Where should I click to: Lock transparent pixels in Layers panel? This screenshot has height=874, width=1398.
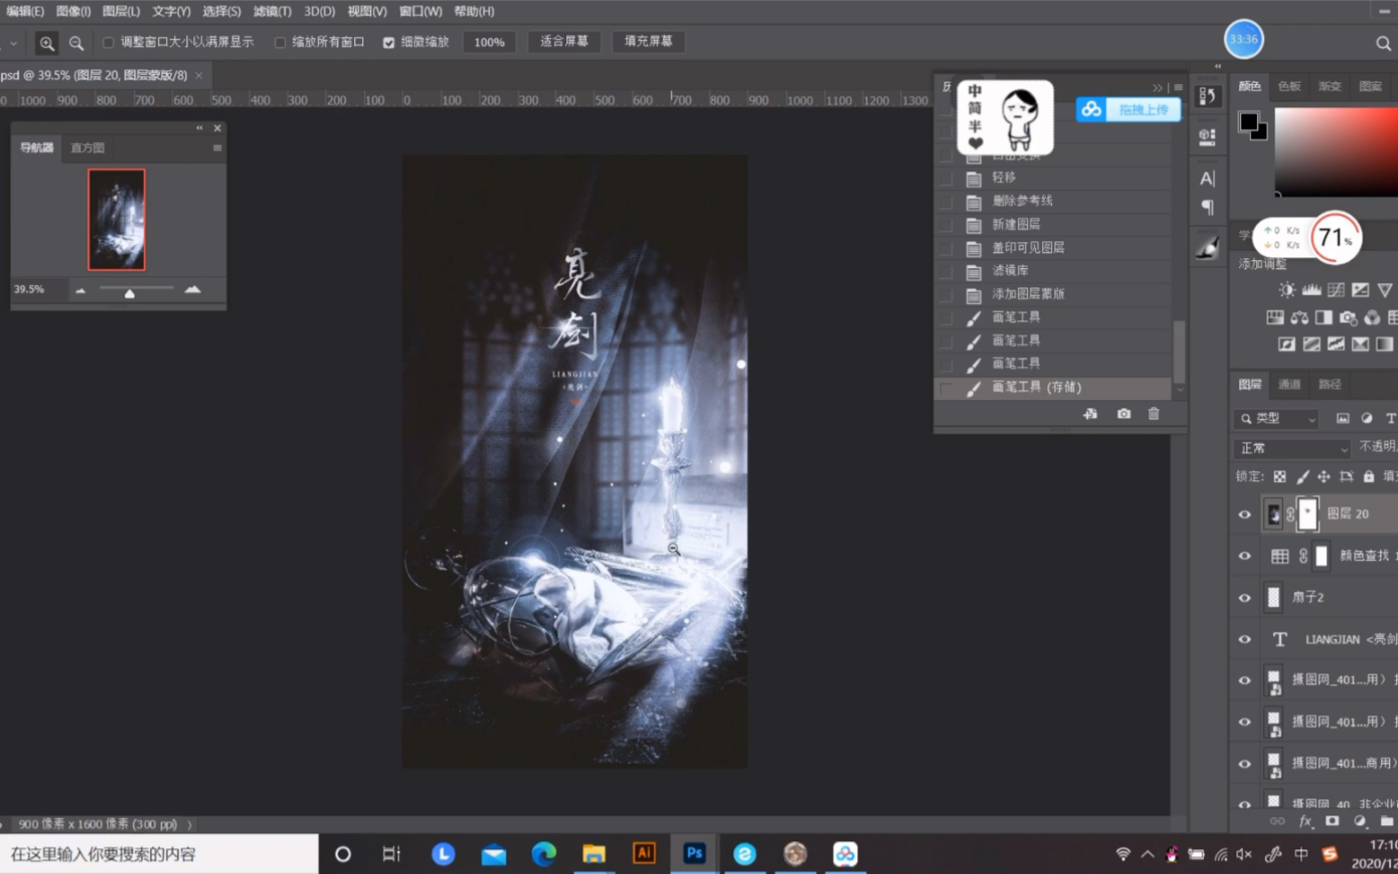click(1280, 476)
